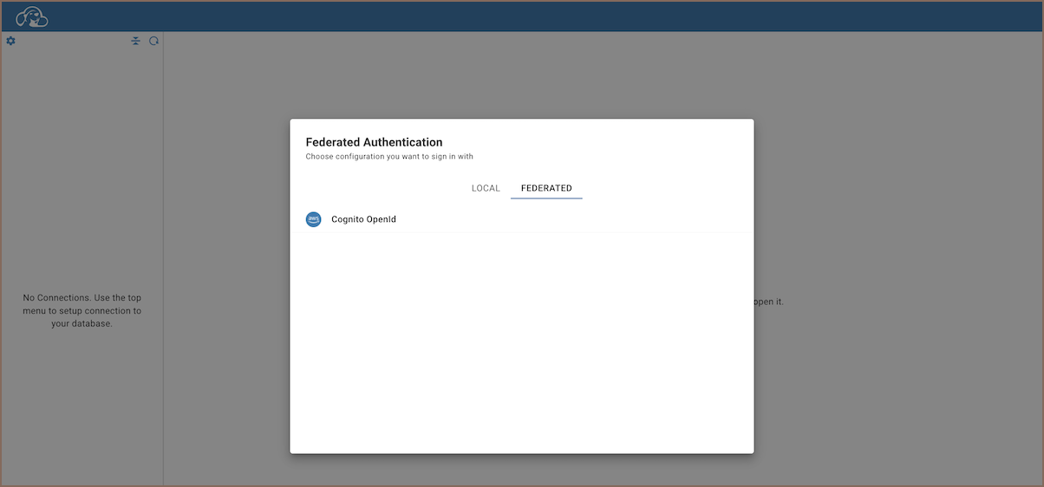Click the dimmed backdrop right of the dialog
1044x487 pixels.
point(893,217)
